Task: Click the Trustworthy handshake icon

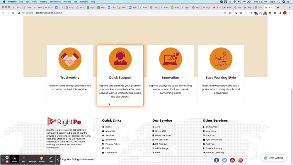Action: click(70, 59)
